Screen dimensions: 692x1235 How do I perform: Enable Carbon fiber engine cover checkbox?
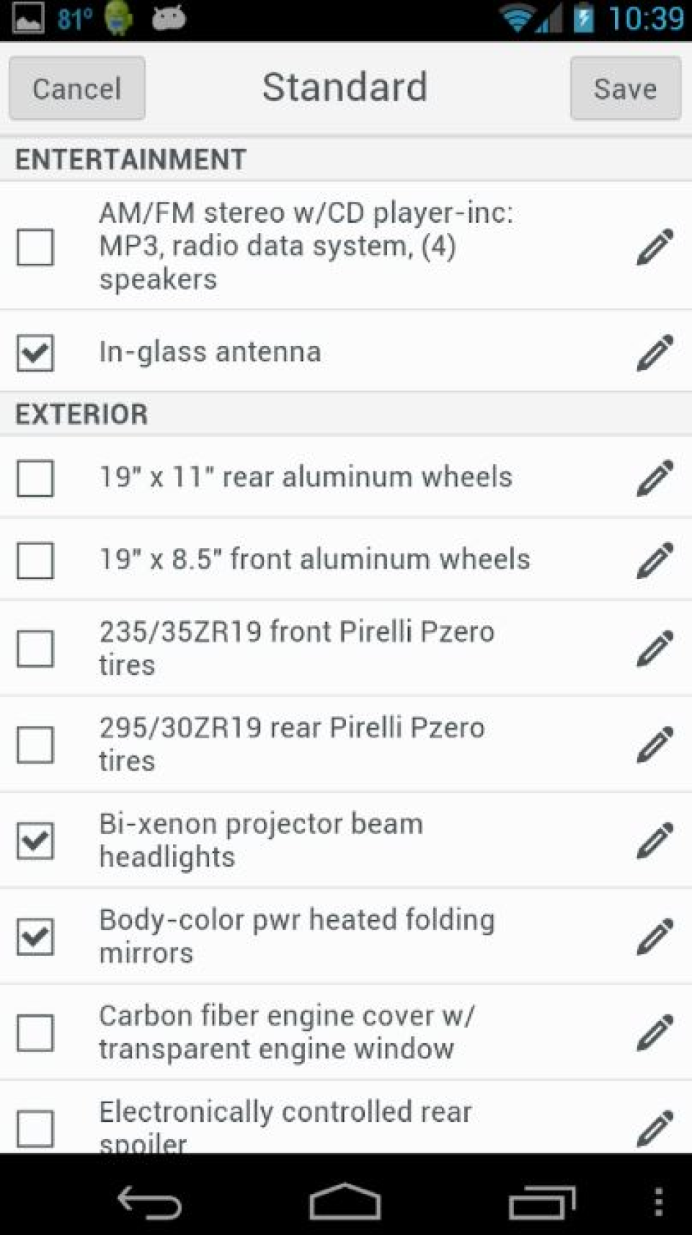(35, 1032)
